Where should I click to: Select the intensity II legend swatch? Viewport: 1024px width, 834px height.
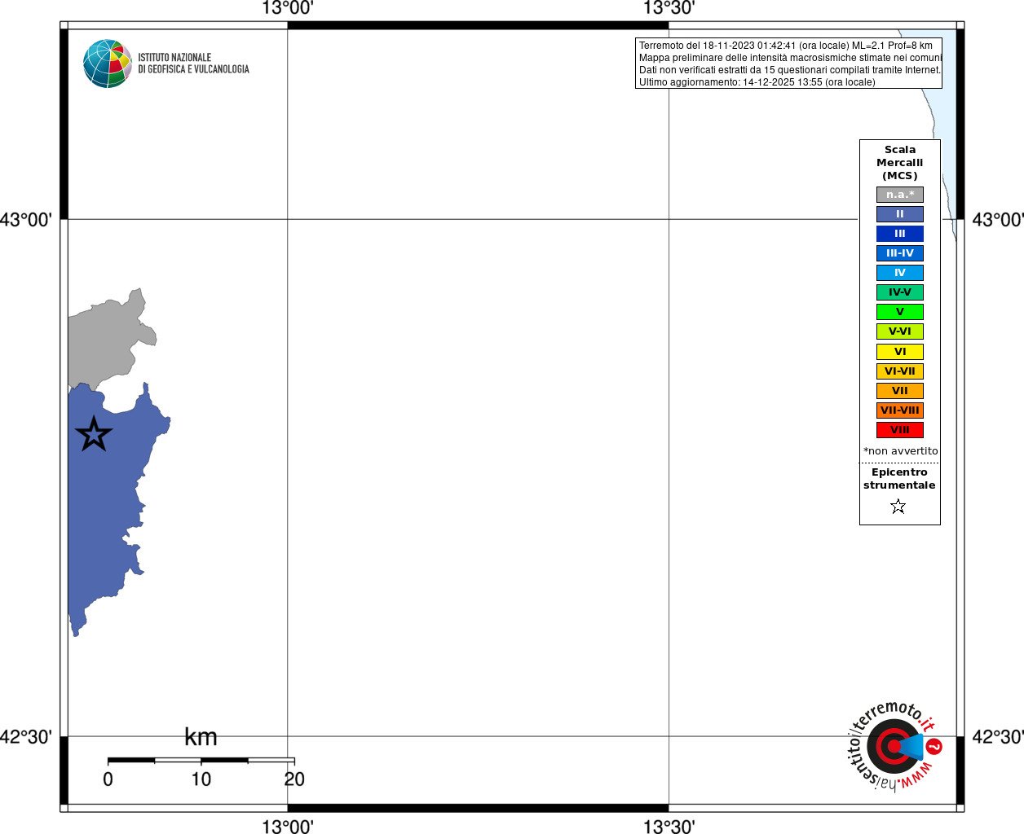pos(900,214)
